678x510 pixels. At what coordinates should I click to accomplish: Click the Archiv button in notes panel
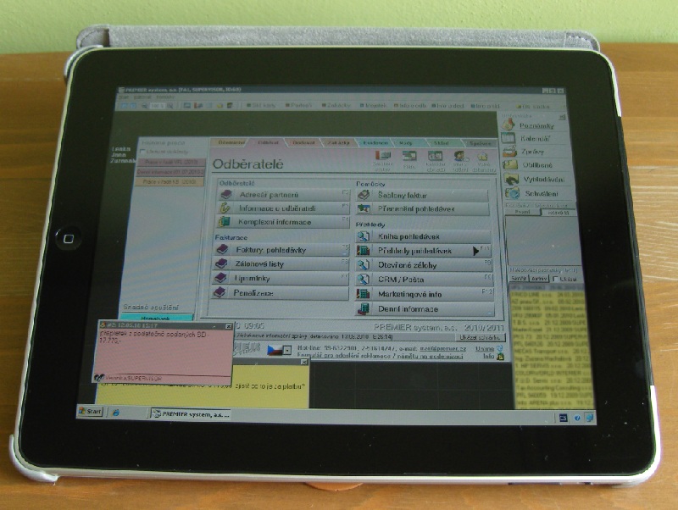coord(539,279)
